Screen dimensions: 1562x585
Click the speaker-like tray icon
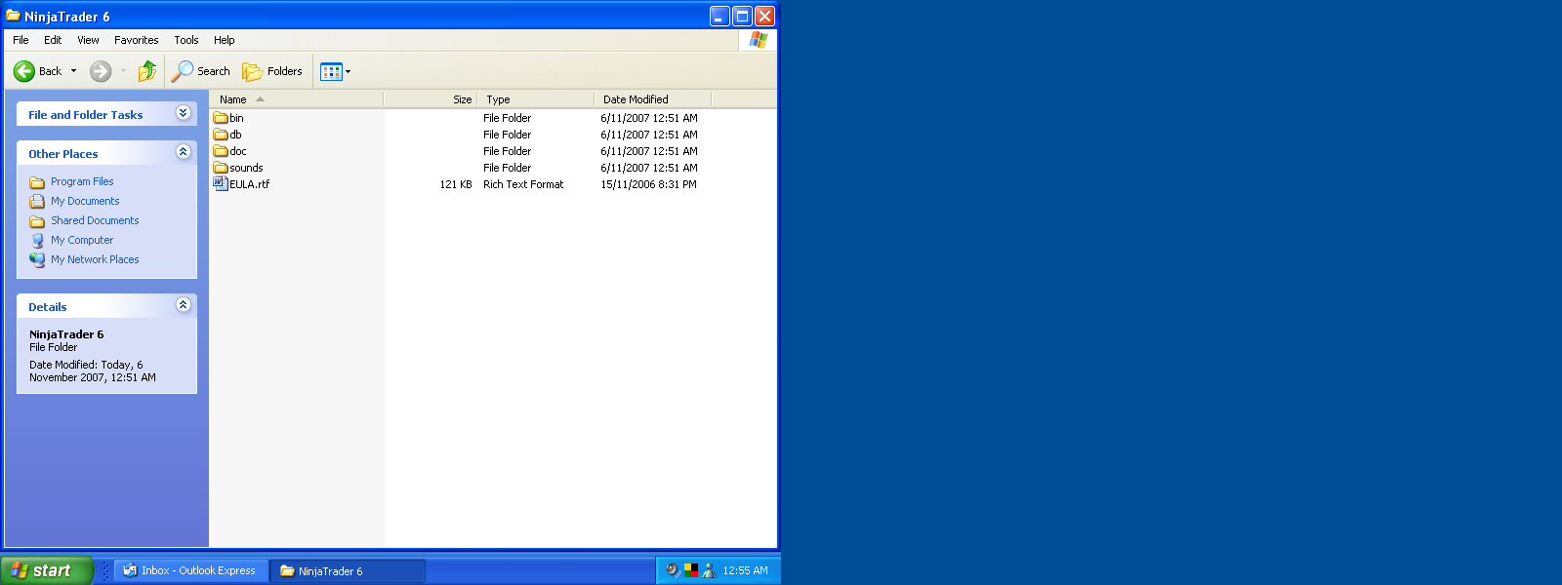(x=673, y=570)
